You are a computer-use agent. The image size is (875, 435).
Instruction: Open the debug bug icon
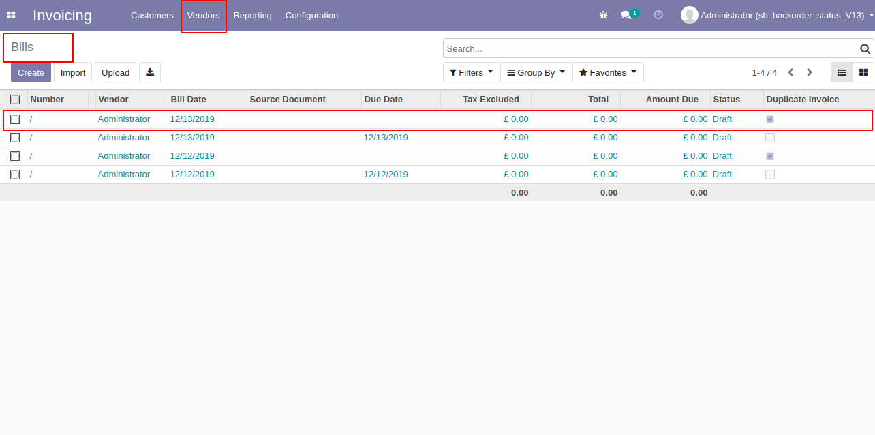(x=603, y=15)
